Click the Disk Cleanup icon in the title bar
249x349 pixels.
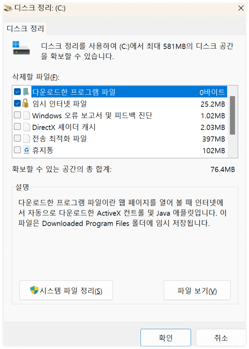(9, 8)
